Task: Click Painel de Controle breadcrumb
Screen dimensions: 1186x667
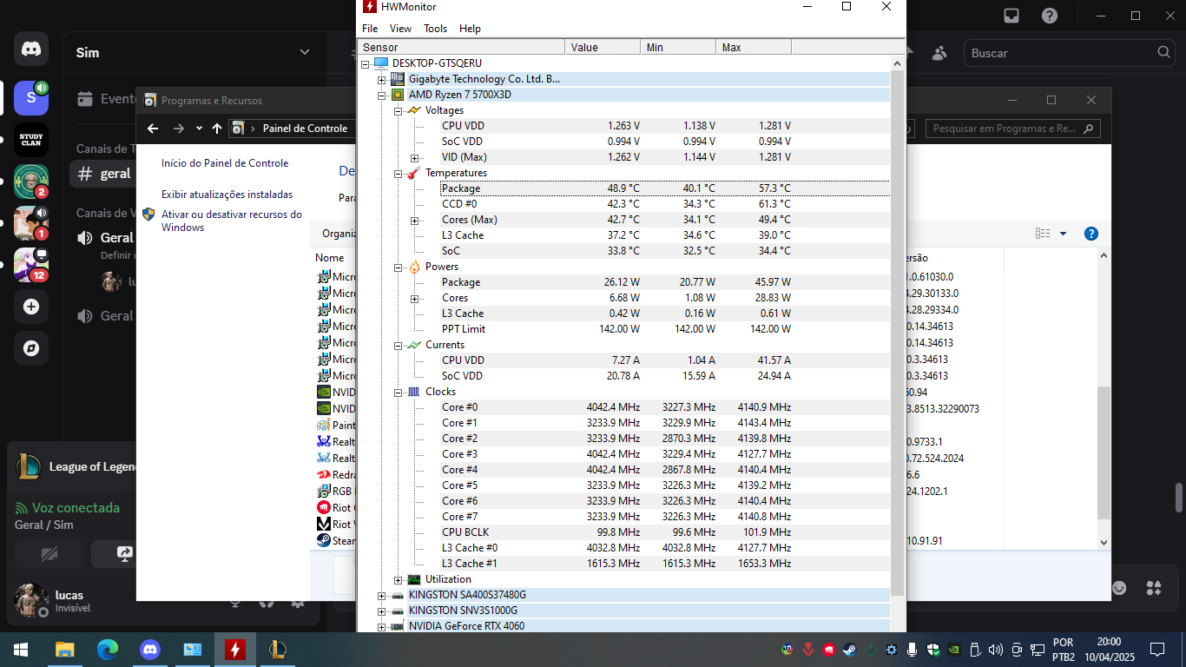Action: 305,129
